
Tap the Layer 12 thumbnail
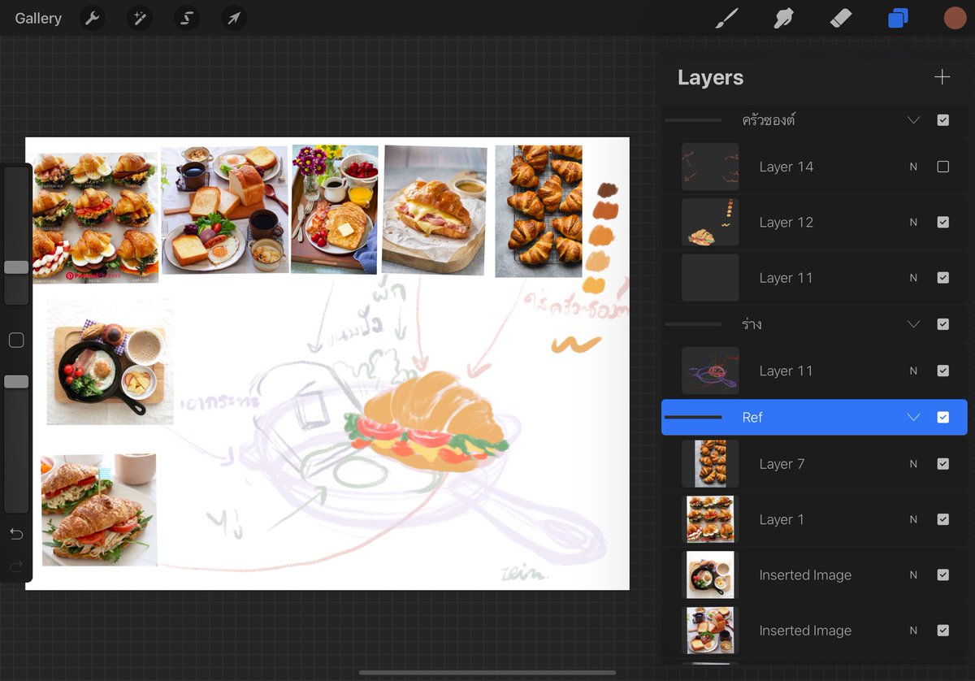[x=710, y=222]
